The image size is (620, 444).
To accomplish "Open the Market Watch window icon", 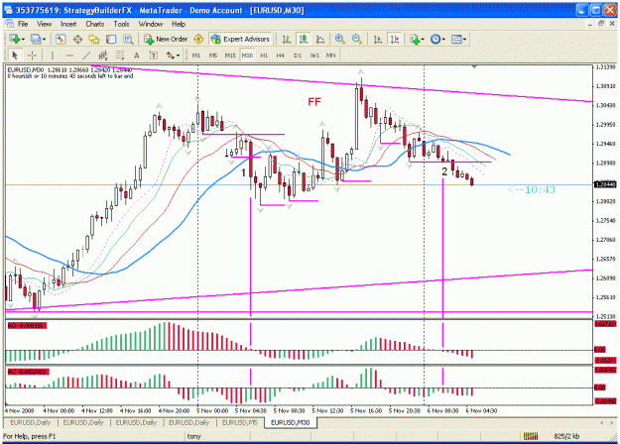I will pos(61,39).
